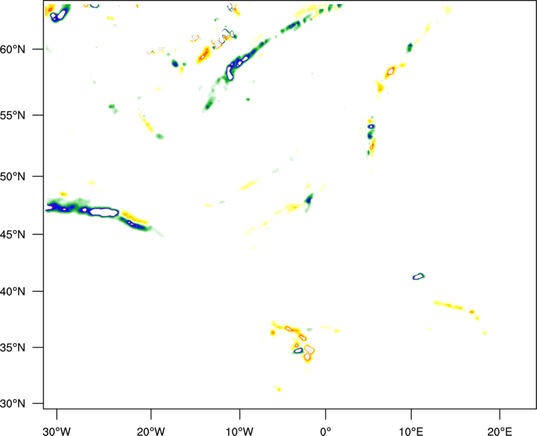The width and height of the screenshot is (537, 436).
Task: Click the 30°N latitude label
Action: click(x=13, y=404)
